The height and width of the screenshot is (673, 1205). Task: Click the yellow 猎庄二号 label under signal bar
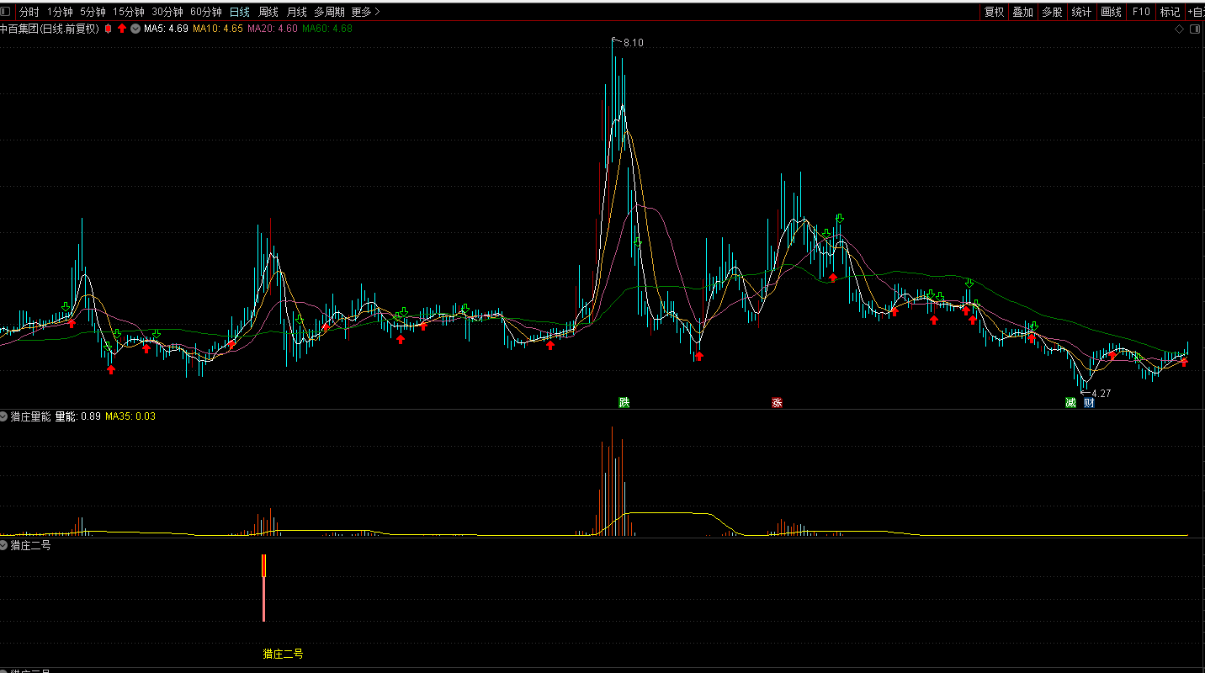click(283, 653)
